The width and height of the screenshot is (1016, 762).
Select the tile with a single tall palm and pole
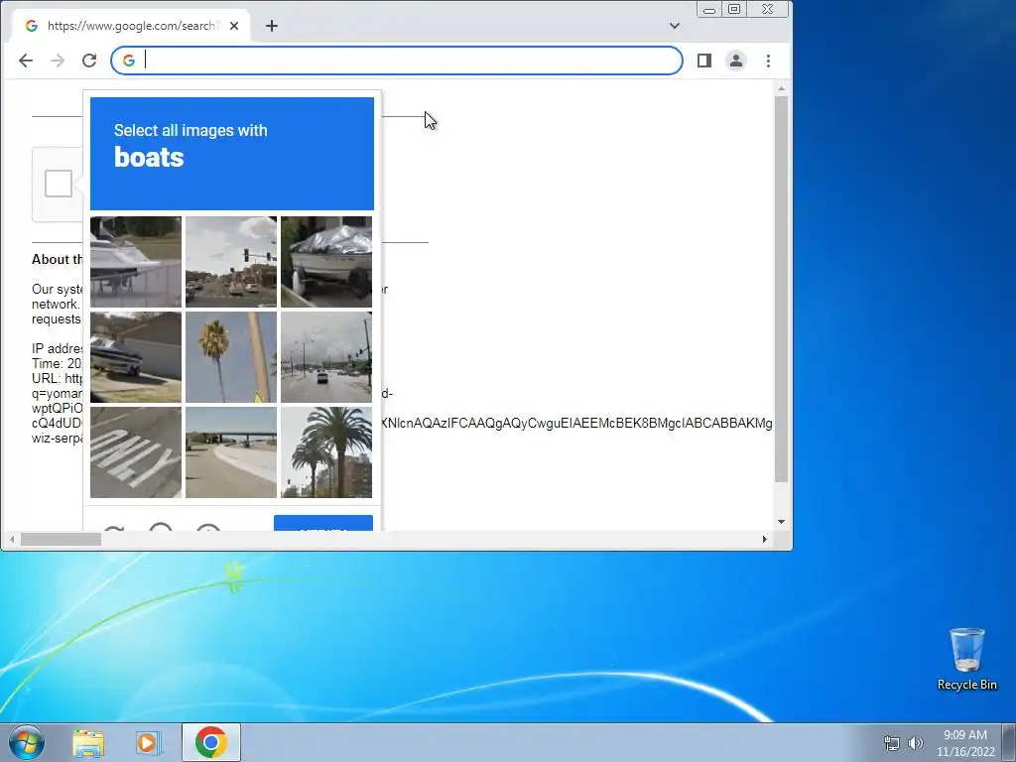231,357
